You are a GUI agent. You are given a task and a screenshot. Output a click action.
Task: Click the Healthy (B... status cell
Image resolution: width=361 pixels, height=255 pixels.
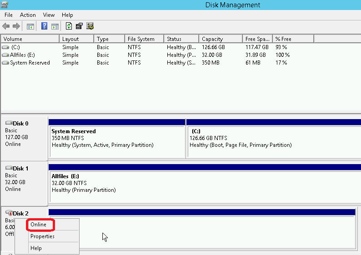tap(181, 47)
